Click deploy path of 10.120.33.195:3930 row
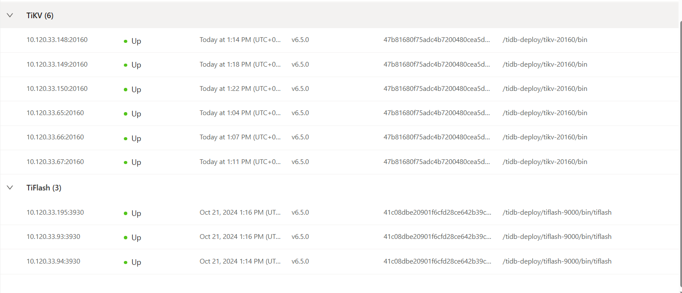The width and height of the screenshot is (682, 293). tap(557, 213)
